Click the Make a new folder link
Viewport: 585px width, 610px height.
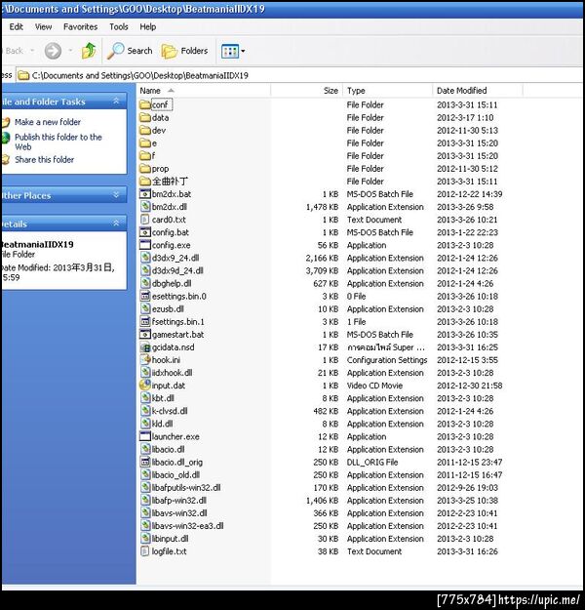tap(48, 122)
